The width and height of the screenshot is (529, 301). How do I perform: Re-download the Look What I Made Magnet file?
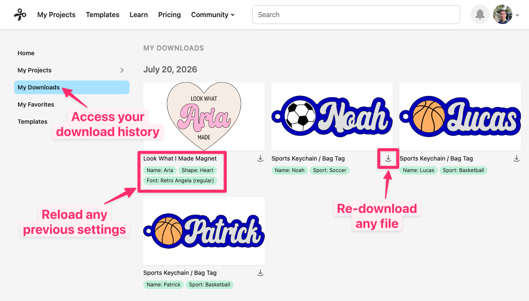coord(260,159)
